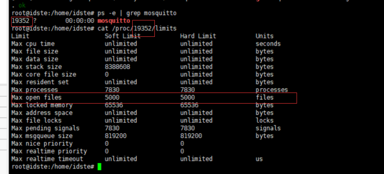Click the 'signals' unit text
Image resolution: width=384 pixels, height=174 pixels.
[268, 128]
